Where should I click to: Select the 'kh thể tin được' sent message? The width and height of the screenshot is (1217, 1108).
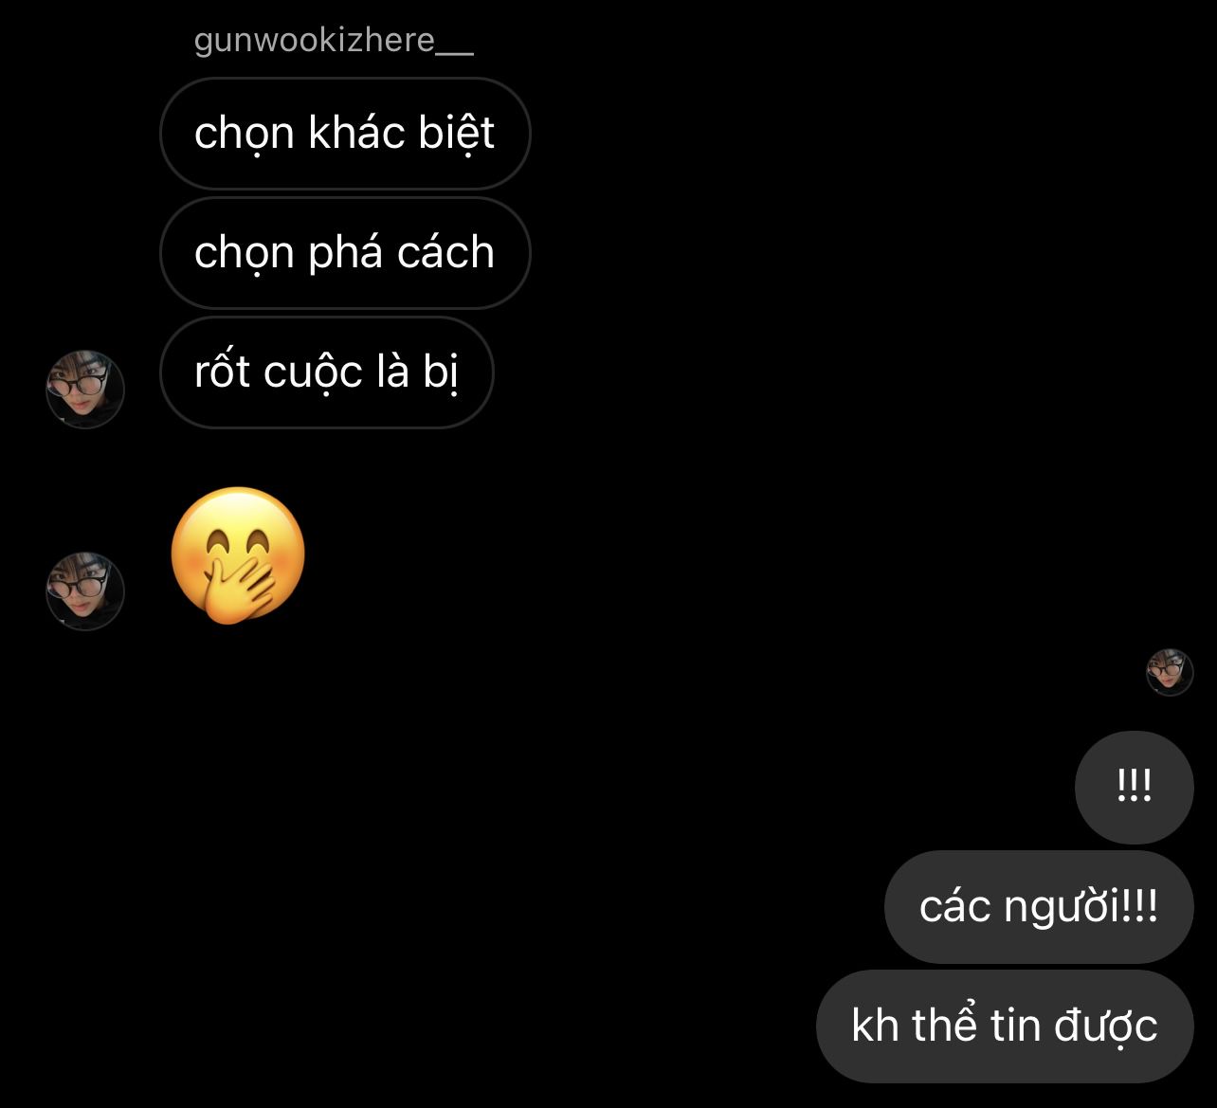(x=1005, y=1026)
